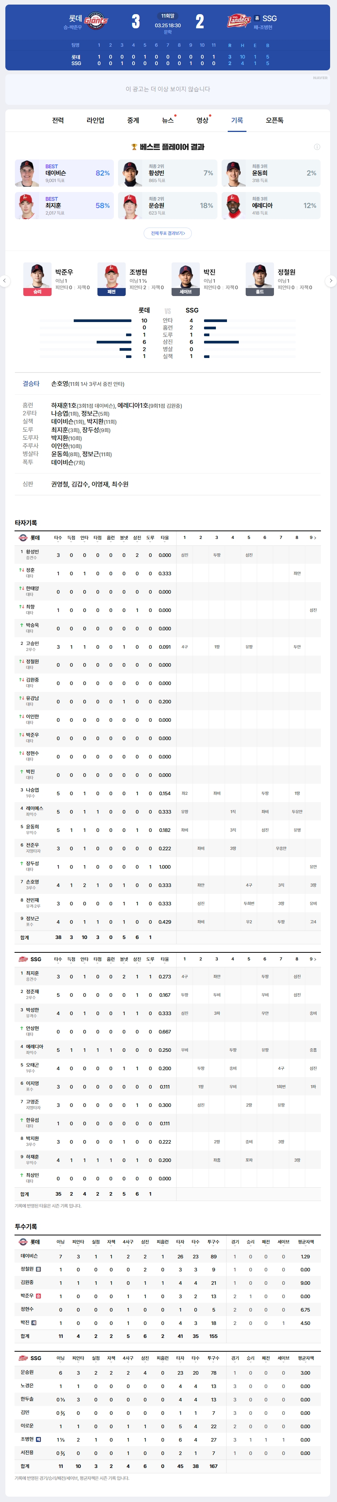Open the 오픈톡 tab
The width and height of the screenshot is (337, 1502).
coord(275,120)
